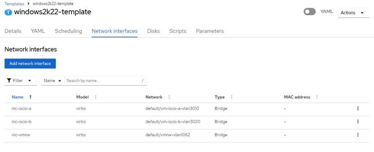The height and width of the screenshot is (152, 374).
Task: Click virtio model in nic-iscsi-b row
Action: [81, 122]
